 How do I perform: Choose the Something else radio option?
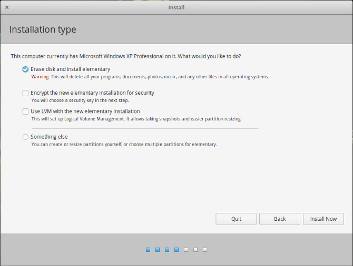coord(25,137)
